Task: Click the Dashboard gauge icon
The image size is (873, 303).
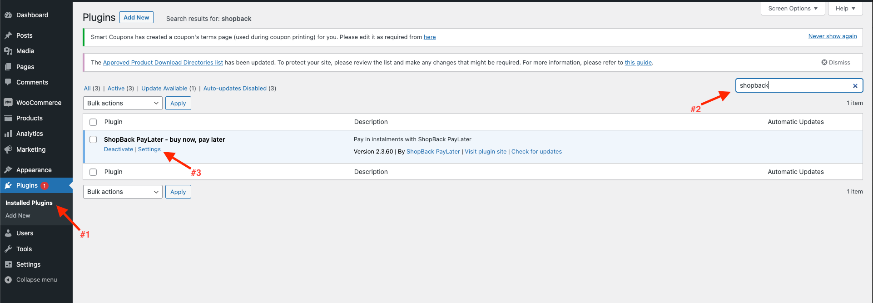Action: coord(8,15)
